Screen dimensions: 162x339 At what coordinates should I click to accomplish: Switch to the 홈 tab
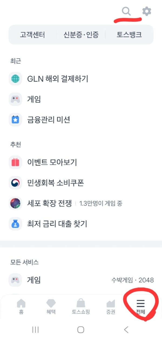click(21, 306)
